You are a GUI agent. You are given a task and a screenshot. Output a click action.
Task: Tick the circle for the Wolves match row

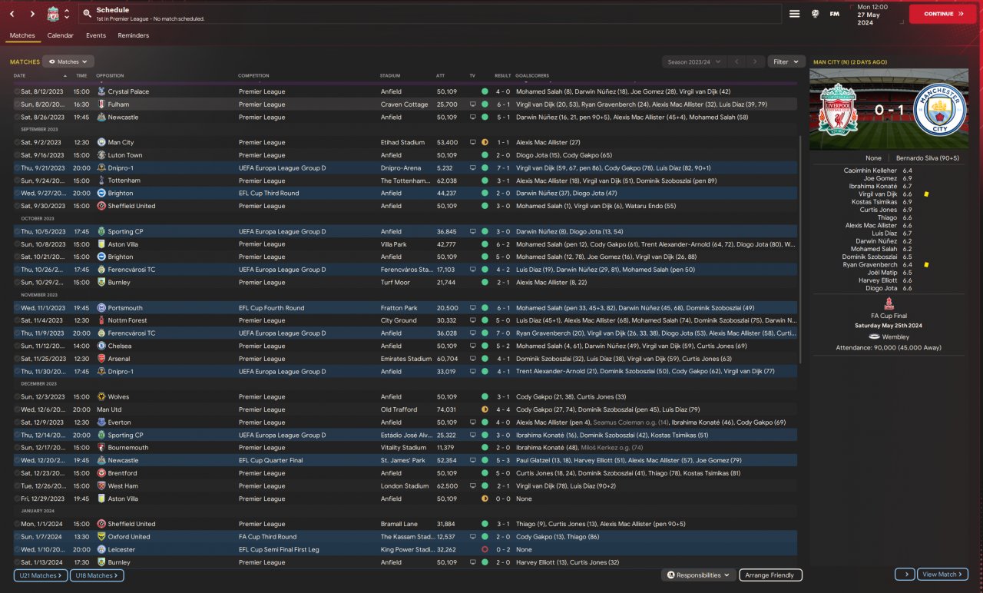coord(17,397)
